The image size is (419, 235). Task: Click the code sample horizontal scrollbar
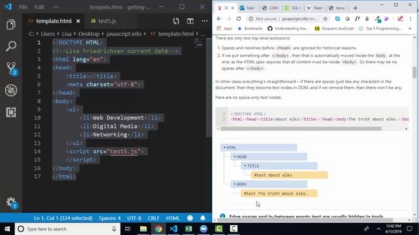point(301,129)
